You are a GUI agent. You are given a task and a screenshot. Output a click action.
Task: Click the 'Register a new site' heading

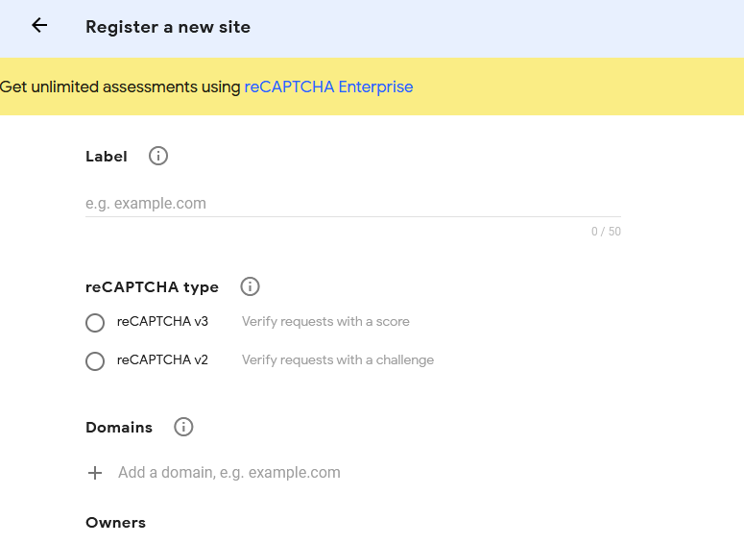[x=168, y=27]
